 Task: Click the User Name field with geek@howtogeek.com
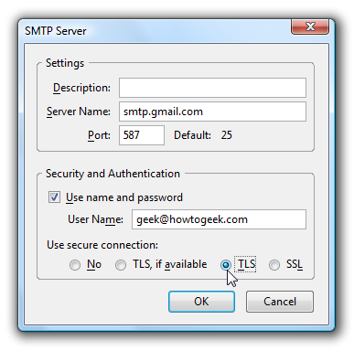point(219,219)
